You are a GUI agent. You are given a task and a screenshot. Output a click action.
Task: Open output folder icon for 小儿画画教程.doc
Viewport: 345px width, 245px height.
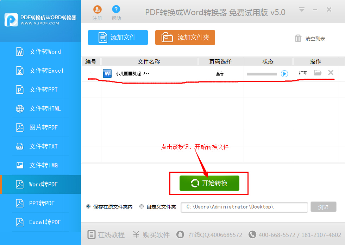click(x=318, y=73)
